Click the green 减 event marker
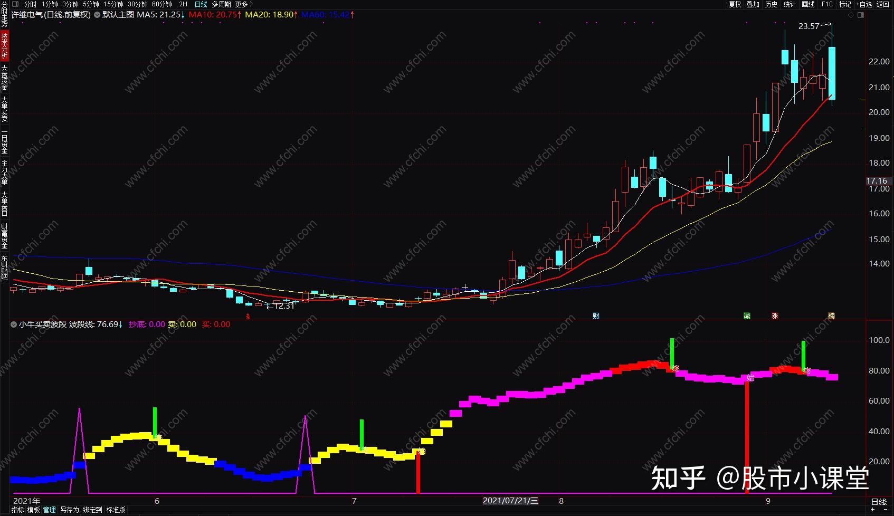The width and height of the screenshot is (894, 516). tap(747, 316)
